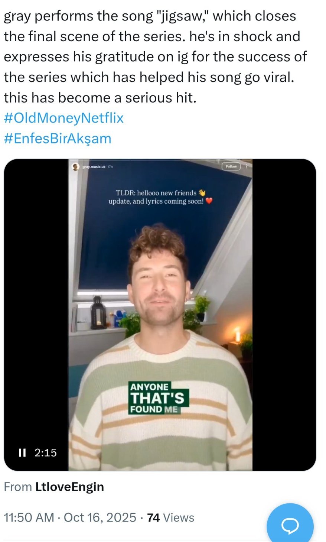The width and height of the screenshot is (326, 542).
Task: Open the #OldMoneyNetflix hashtag
Action: (63, 118)
